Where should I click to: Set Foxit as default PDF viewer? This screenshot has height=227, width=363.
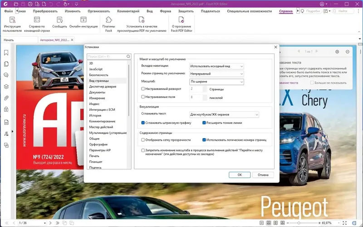[x=142, y=24]
